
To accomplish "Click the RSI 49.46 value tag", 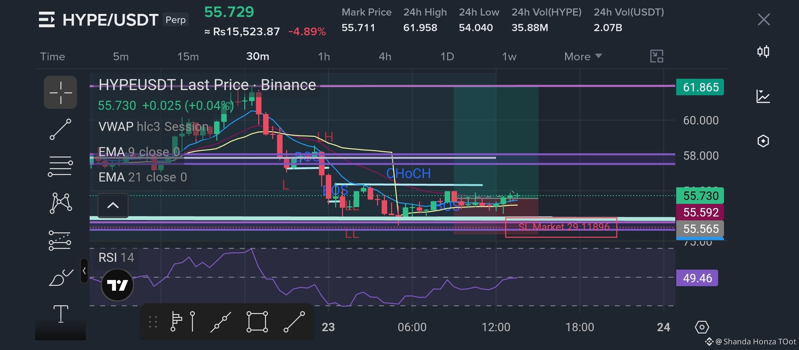I will tap(697, 278).
